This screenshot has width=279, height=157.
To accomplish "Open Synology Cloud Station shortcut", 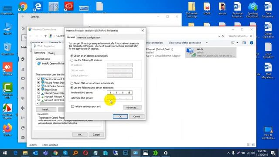I will [253, 10].
